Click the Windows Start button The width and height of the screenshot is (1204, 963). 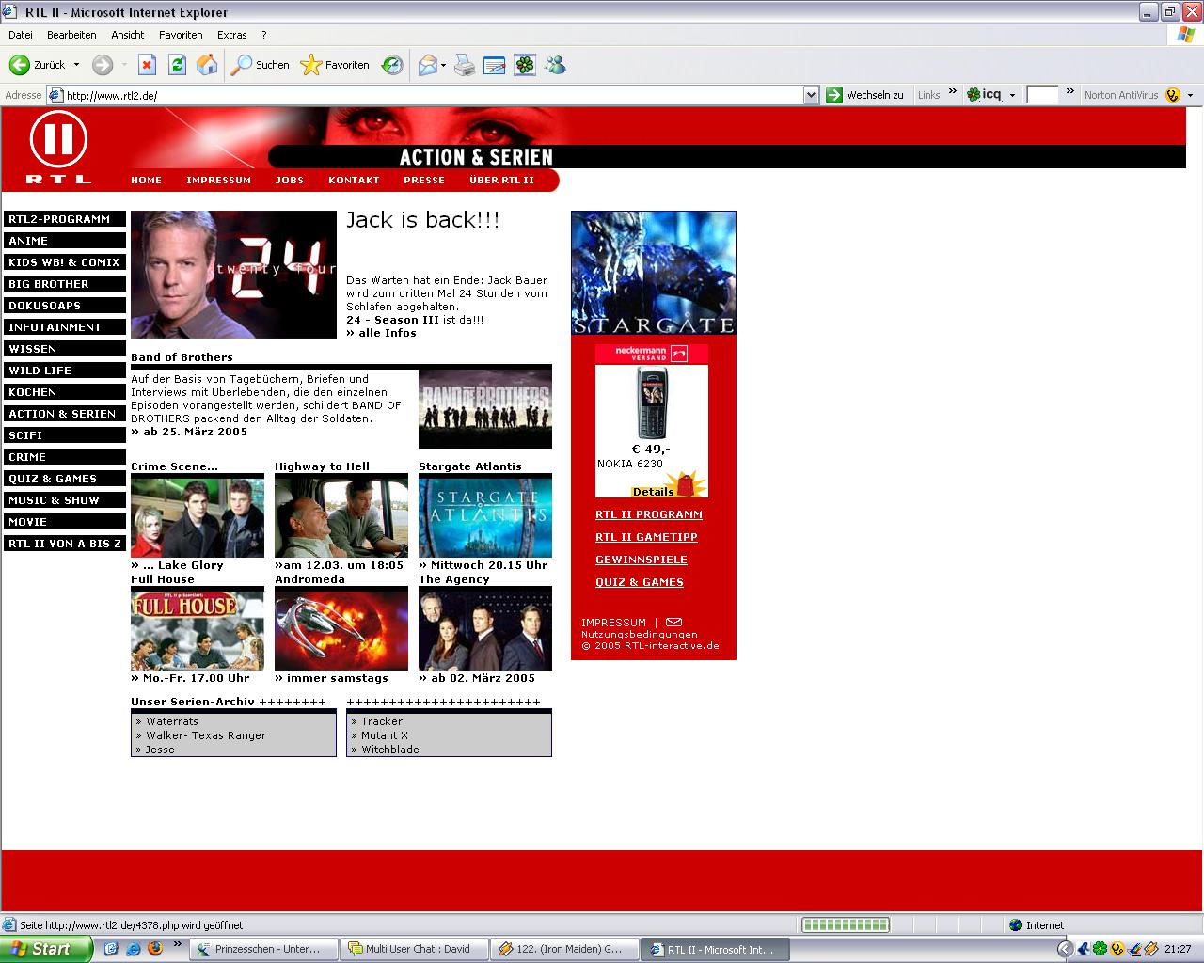click(x=46, y=949)
